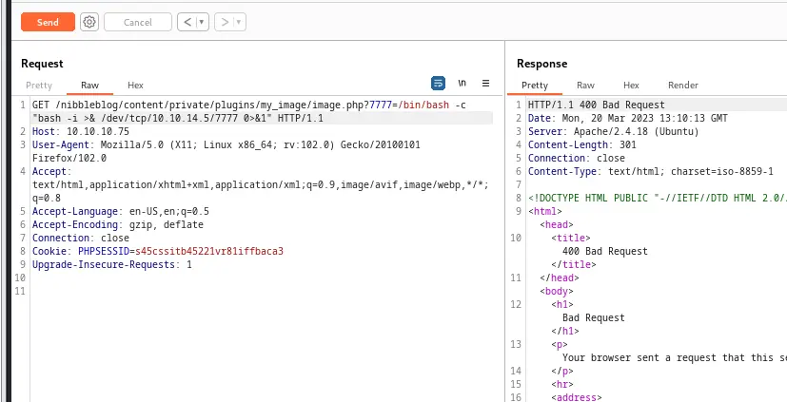Open the Response Render tab
Viewport: 787px width, 402px height.
[683, 86]
